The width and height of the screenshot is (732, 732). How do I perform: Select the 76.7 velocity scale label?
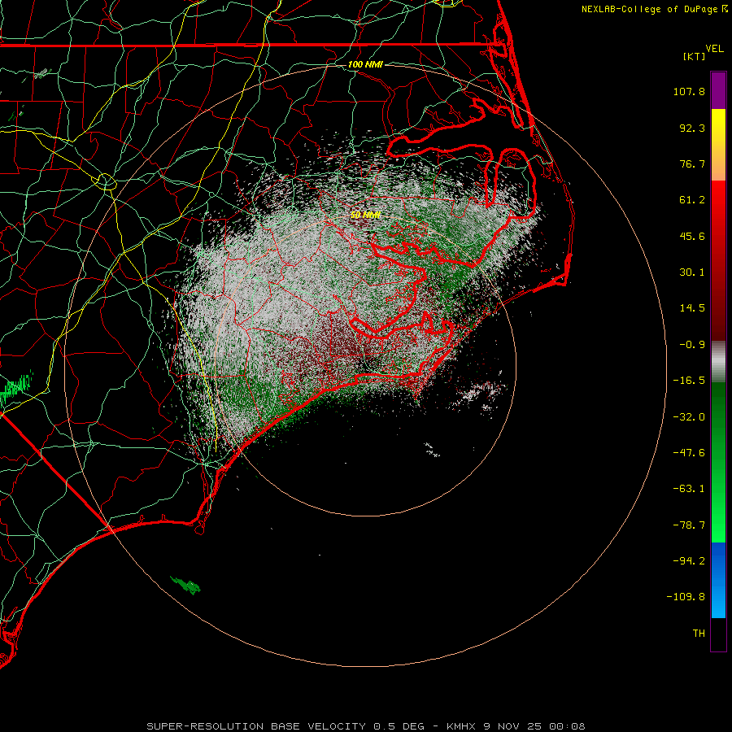(692, 163)
